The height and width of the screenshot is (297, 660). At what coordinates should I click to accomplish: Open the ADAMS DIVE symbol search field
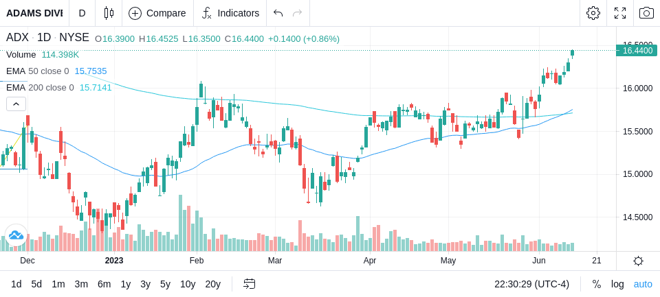pos(34,13)
